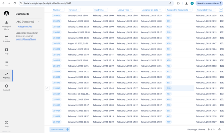Open Assigned To Resource ID column dropdown

pos(179,10)
